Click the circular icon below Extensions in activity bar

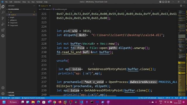pos(3,36)
